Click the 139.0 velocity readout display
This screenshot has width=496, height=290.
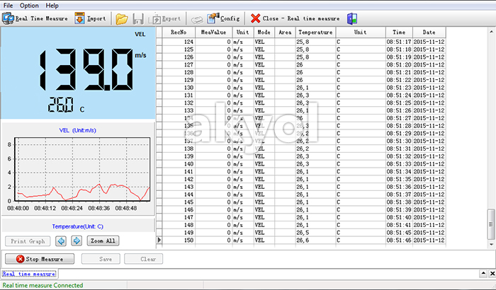click(86, 69)
